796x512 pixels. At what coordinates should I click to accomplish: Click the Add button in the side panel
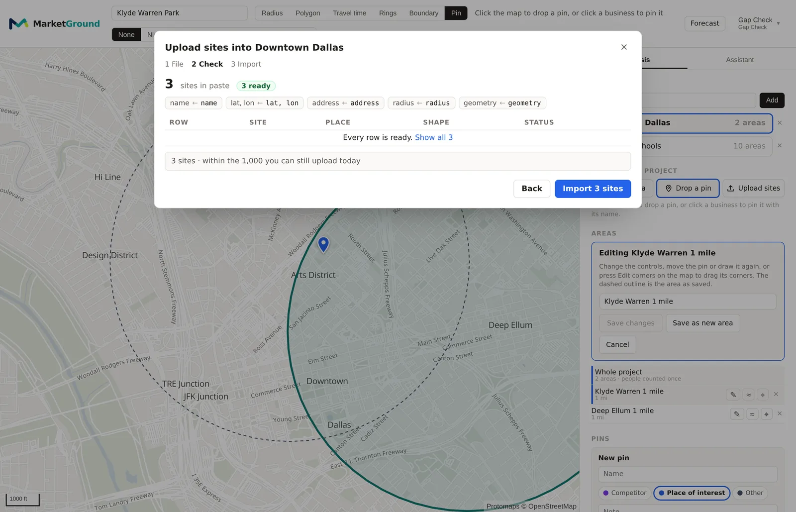[x=772, y=100]
